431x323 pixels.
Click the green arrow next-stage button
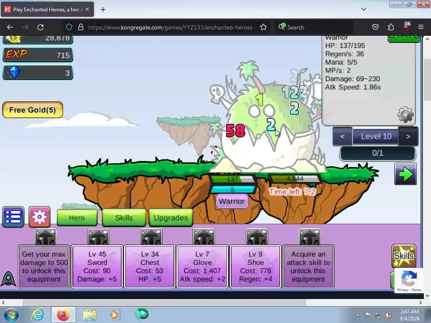click(405, 174)
